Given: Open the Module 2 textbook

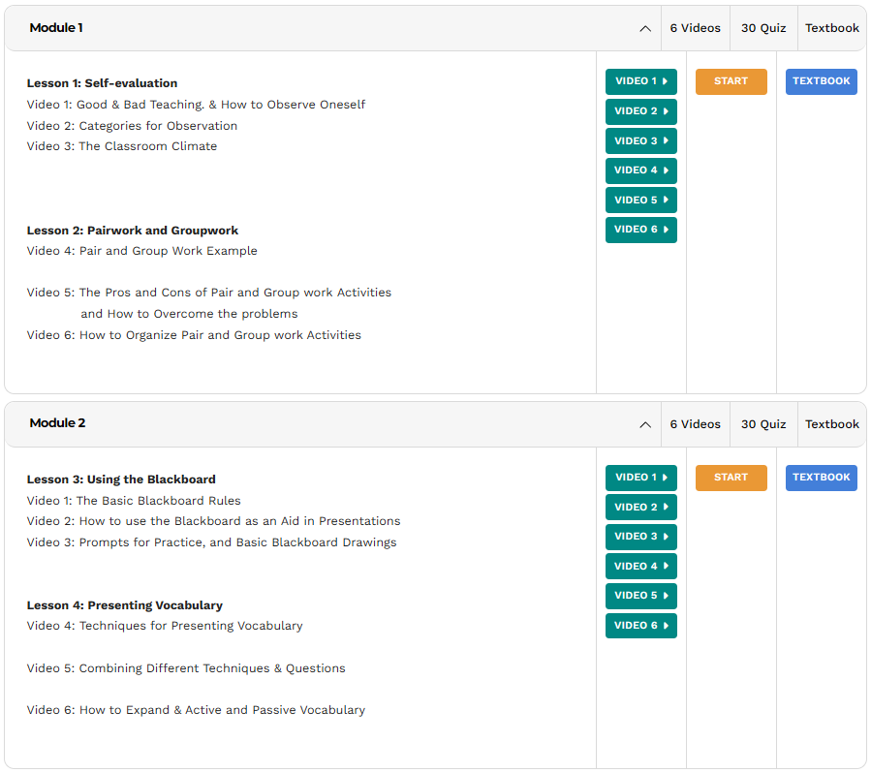Looking at the screenshot, I should (821, 478).
